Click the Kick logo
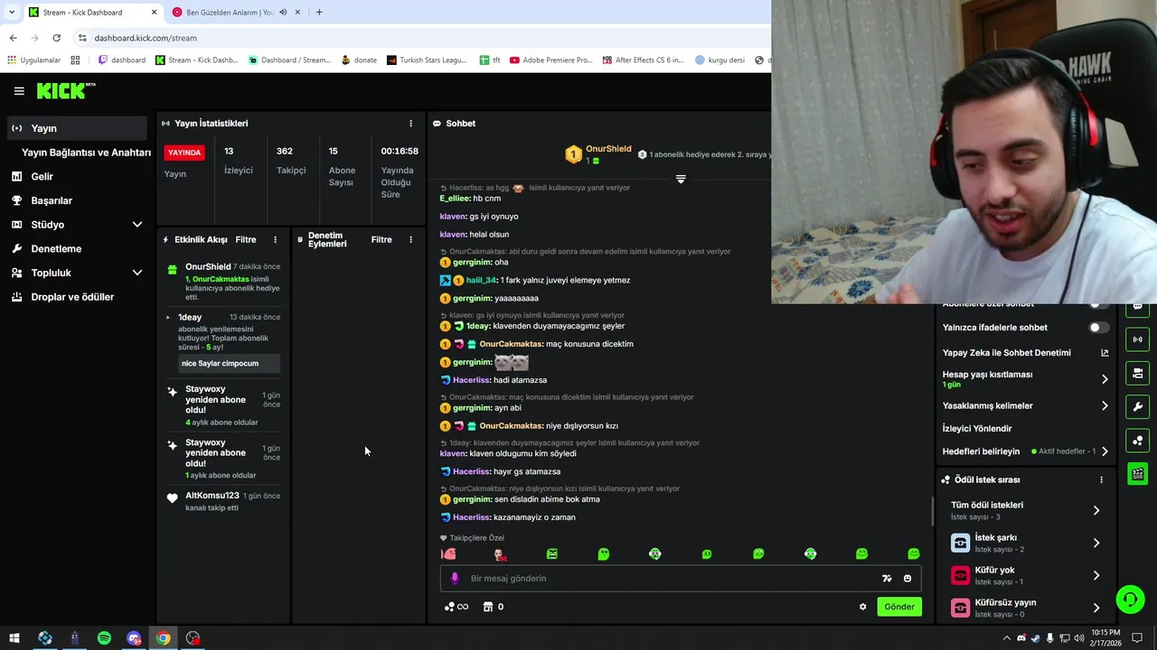 (x=65, y=90)
